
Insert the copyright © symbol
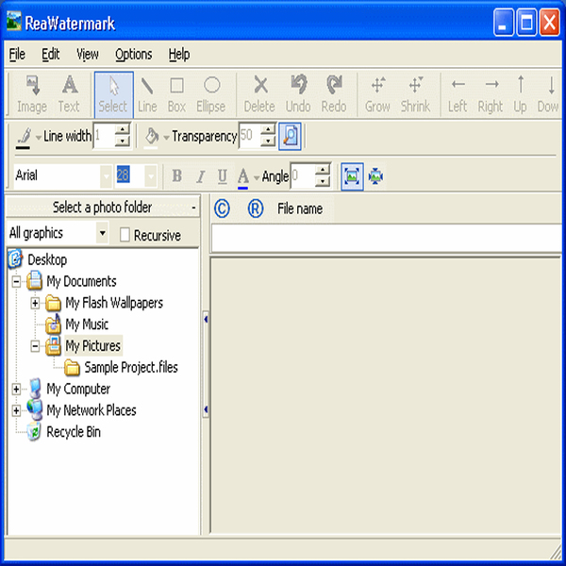click(223, 208)
